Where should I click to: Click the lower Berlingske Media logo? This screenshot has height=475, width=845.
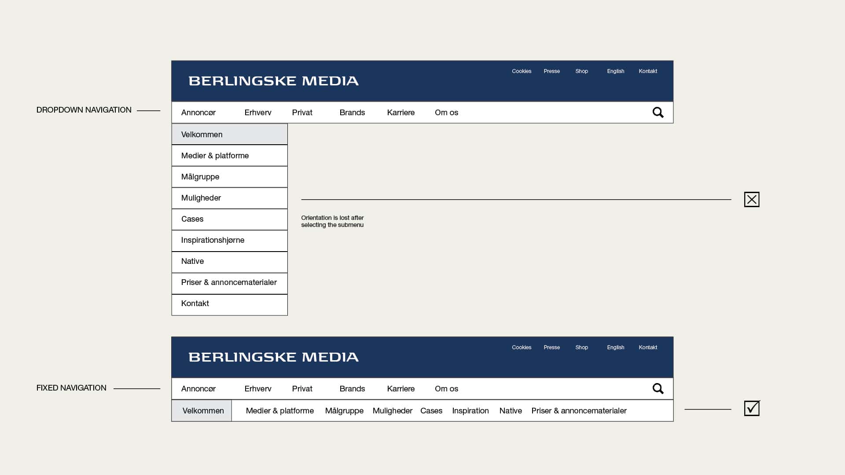pyautogui.click(x=273, y=357)
